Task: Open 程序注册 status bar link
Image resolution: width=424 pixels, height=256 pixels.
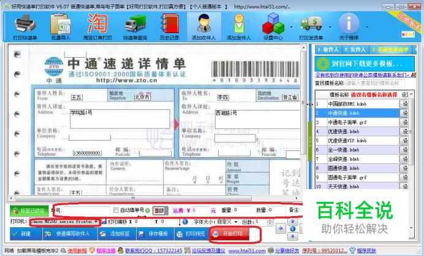Action: point(106,251)
